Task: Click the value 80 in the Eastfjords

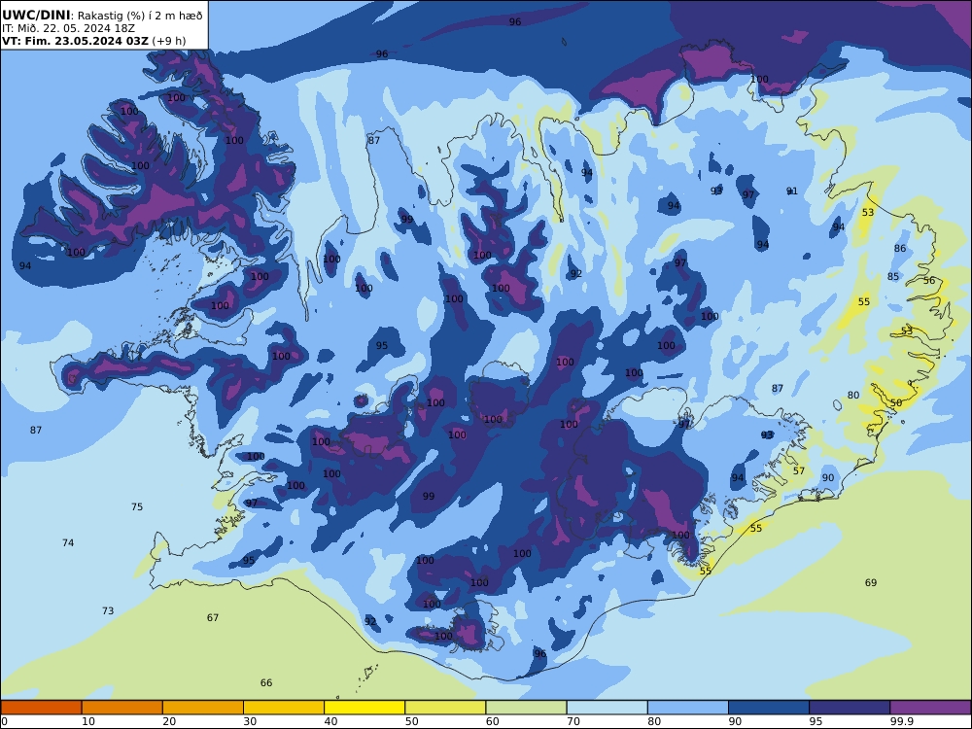Action: click(853, 395)
